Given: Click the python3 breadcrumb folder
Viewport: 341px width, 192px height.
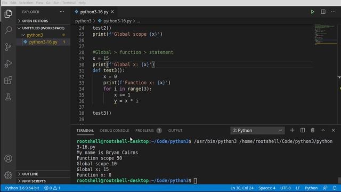Looking at the screenshot, I should 83,21.
